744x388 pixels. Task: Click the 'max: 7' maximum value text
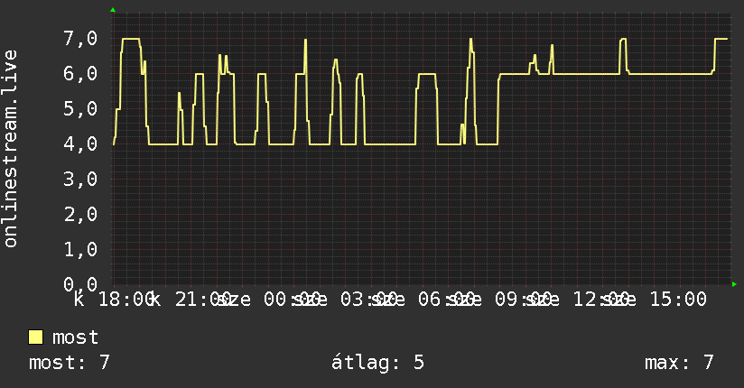coord(679,363)
